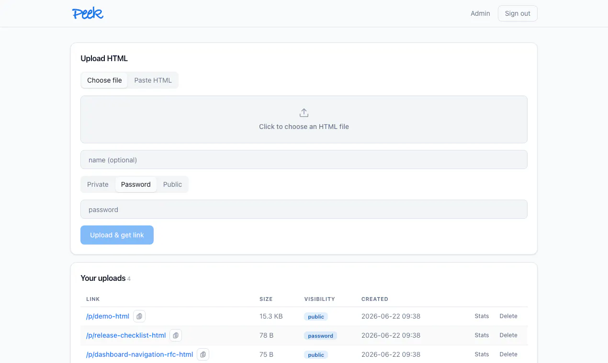Click Upload & get link button
Screen dimensions: 608x363
coord(117,235)
